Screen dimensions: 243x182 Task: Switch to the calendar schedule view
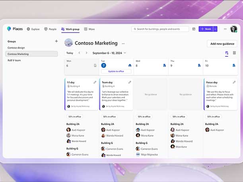tap(227, 53)
